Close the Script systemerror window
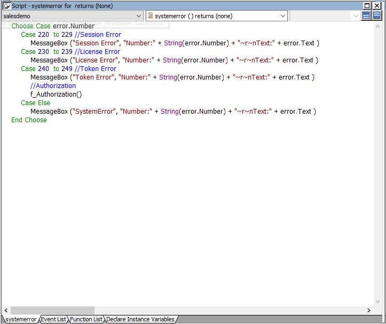386x324 pixels. pos(377,5)
